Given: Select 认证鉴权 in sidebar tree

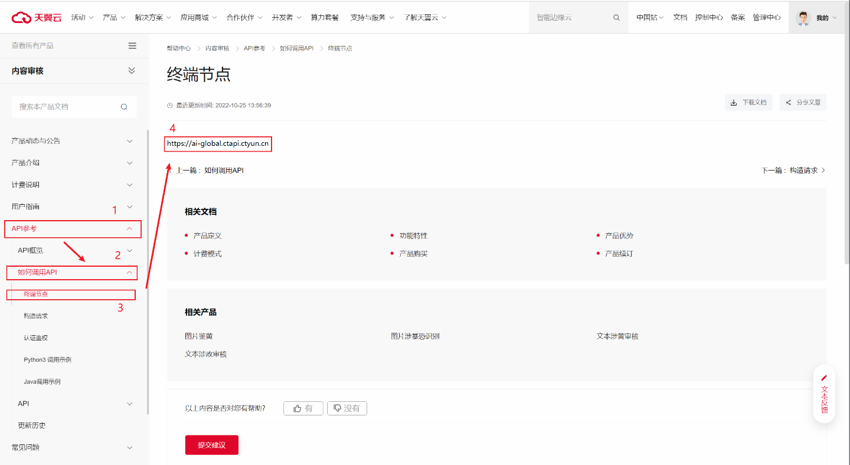Looking at the screenshot, I should point(36,338).
